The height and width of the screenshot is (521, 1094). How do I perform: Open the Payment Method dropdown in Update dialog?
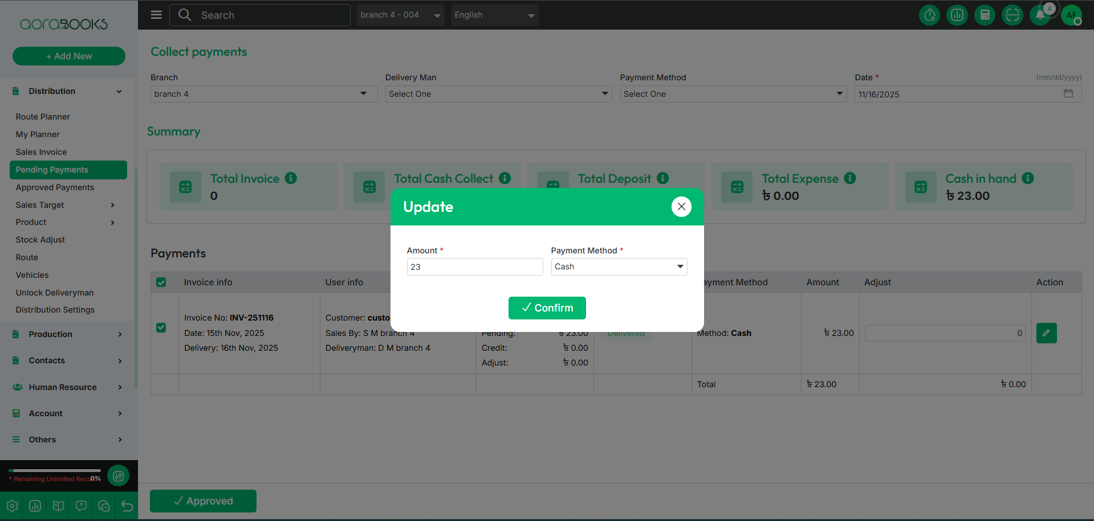click(619, 266)
